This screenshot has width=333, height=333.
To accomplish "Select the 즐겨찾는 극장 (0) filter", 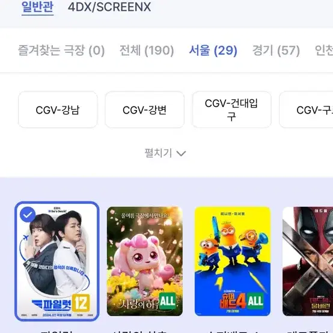I will point(61,50).
